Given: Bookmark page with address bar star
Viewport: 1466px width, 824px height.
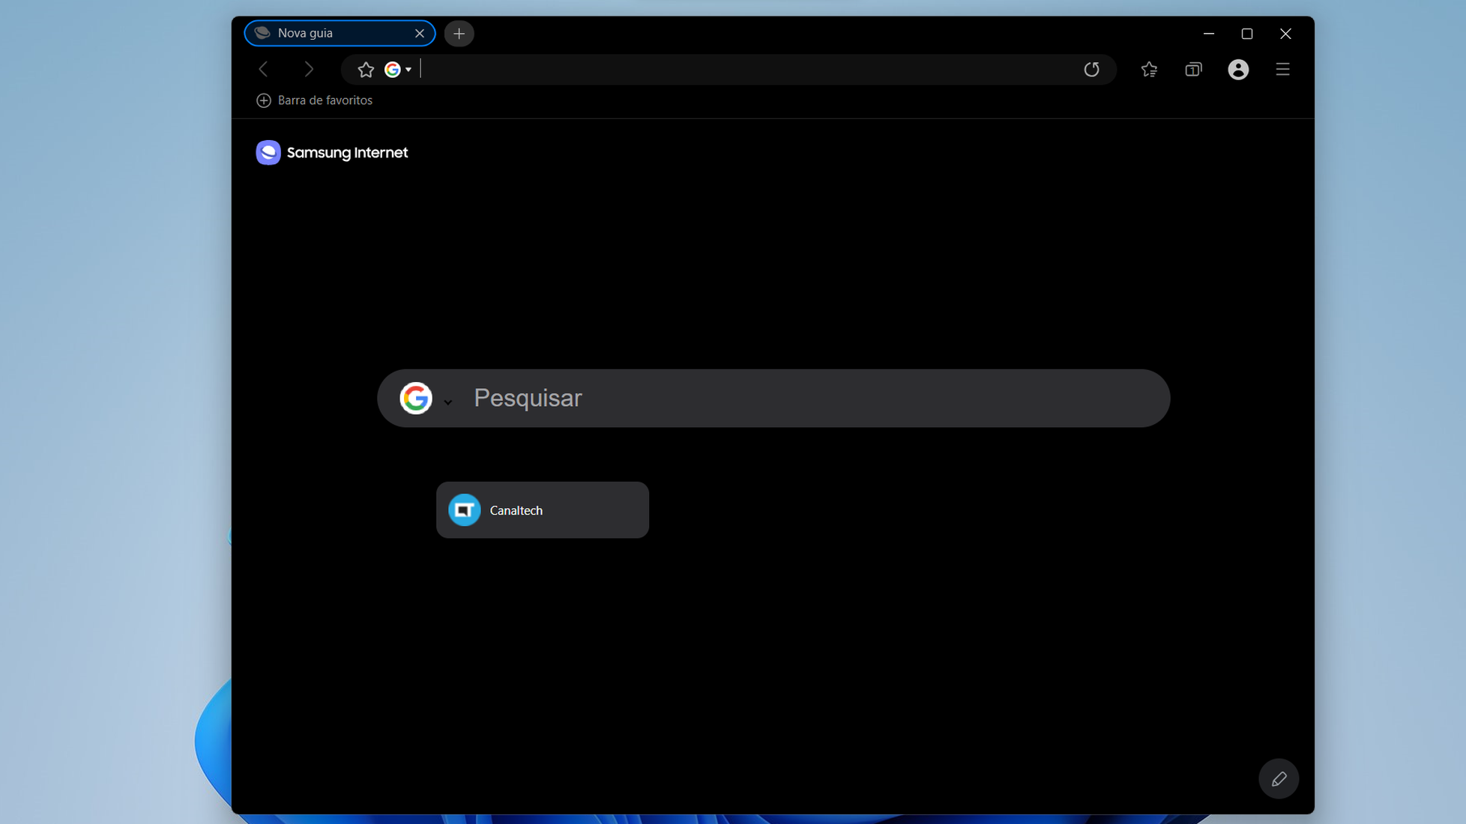Looking at the screenshot, I should click(x=366, y=70).
